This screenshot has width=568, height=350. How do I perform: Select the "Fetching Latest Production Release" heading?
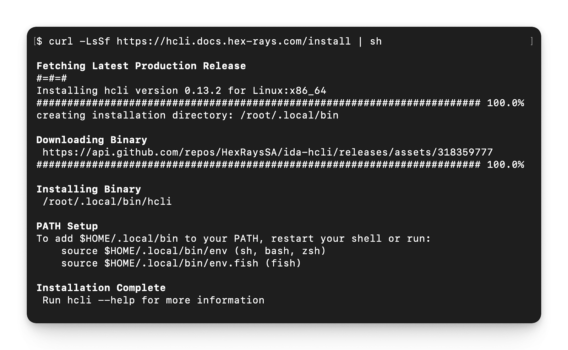point(141,66)
